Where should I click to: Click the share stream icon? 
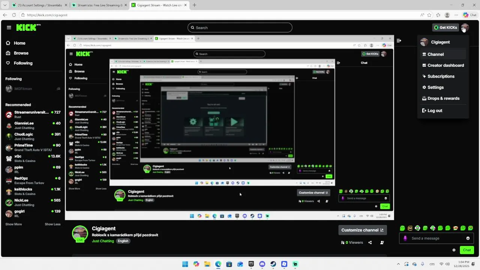pos(370,243)
